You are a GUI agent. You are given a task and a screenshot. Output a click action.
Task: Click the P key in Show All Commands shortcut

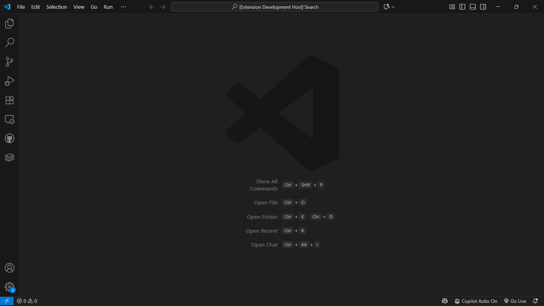click(321, 185)
